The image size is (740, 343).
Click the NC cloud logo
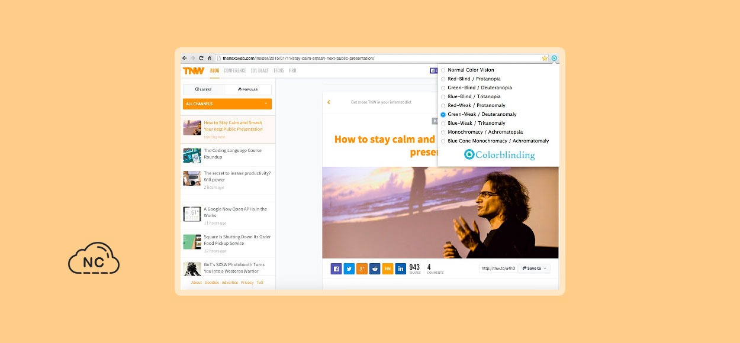click(94, 258)
